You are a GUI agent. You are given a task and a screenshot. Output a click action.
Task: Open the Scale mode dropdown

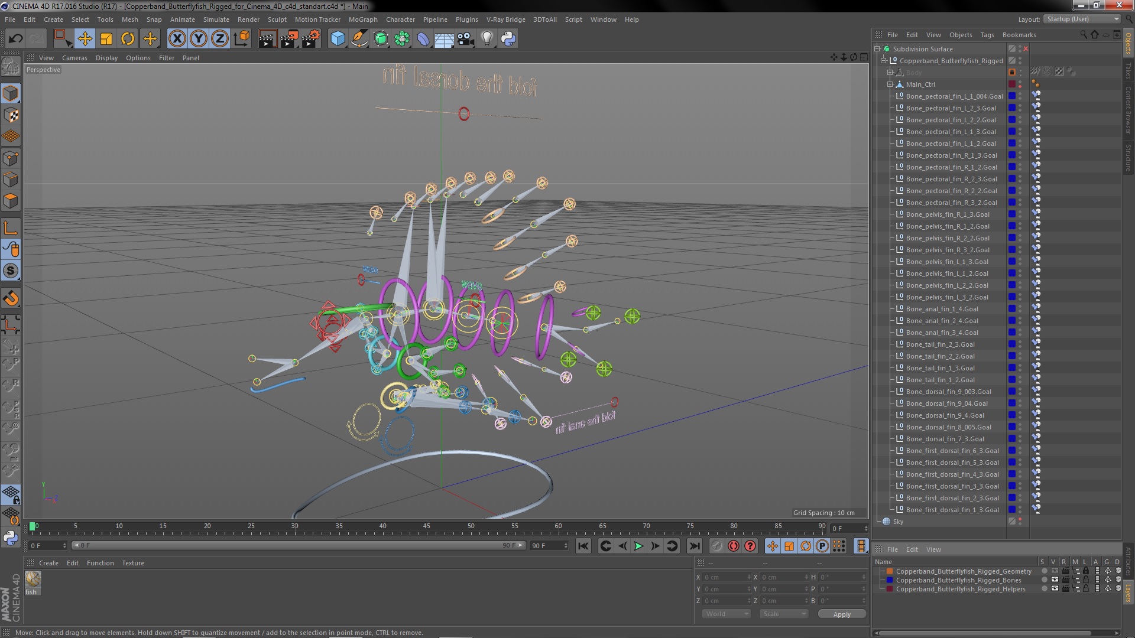pyautogui.click(x=784, y=614)
